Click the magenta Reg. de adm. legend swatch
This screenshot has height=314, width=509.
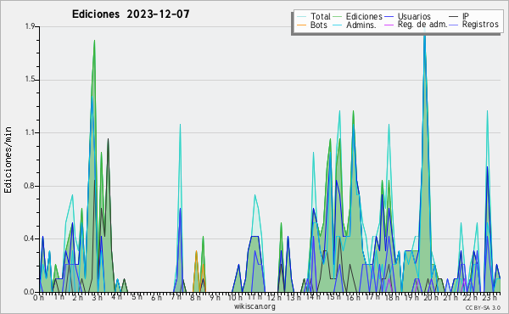tap(389, 25)
